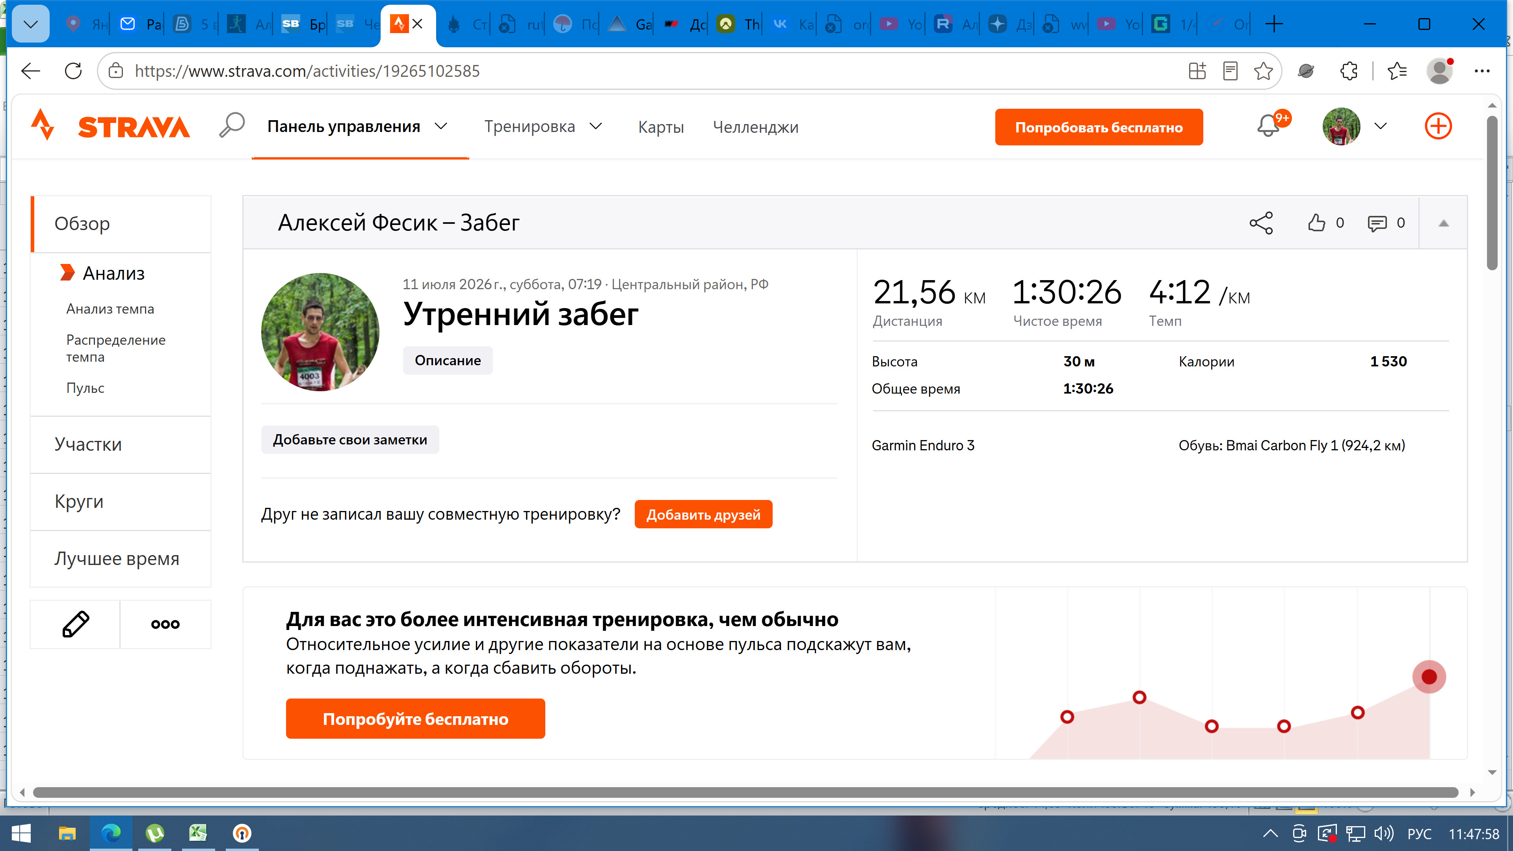
Task: Open comments via speech bubble icon
Action: click(x=1377, y=223)
